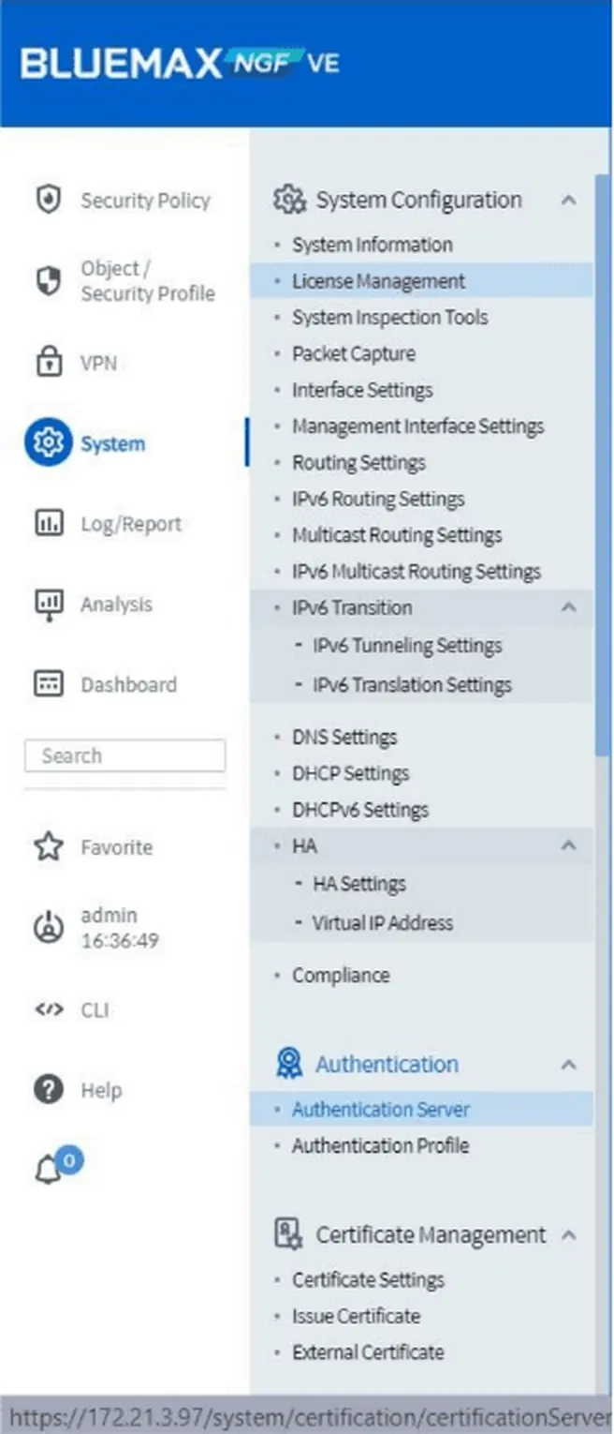Click the Authentication ribbon badge icon

tap(289, 1064)
